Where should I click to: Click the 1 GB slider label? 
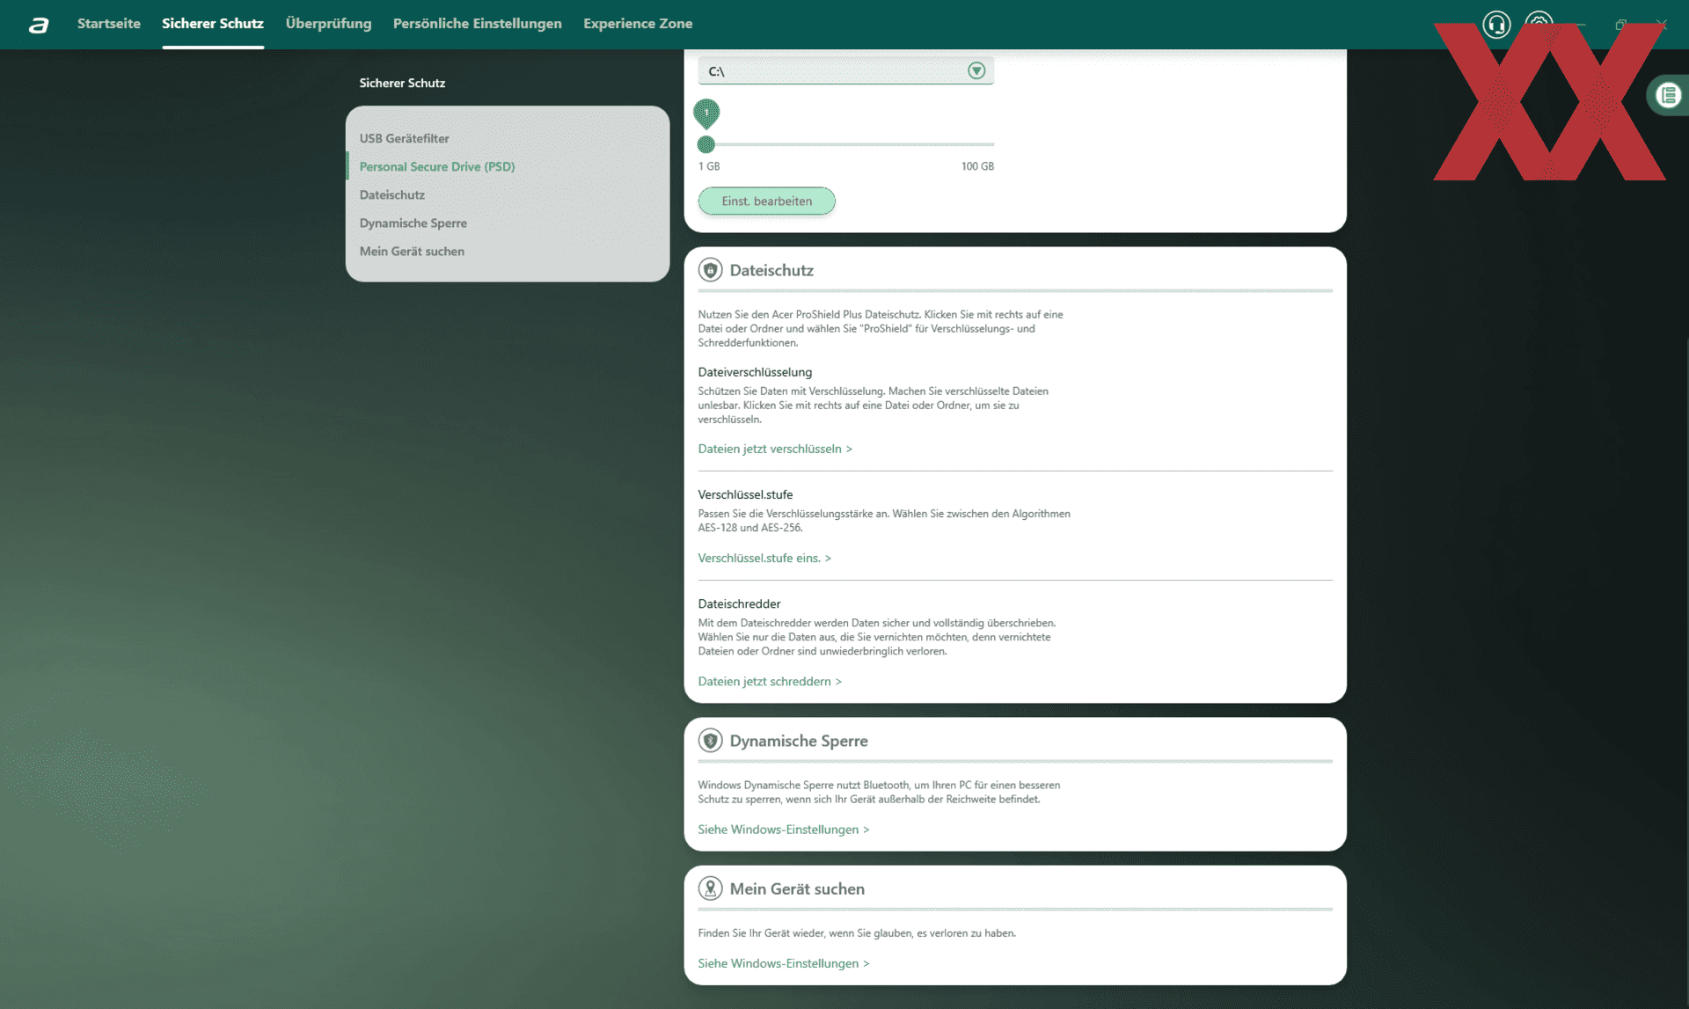709,166
